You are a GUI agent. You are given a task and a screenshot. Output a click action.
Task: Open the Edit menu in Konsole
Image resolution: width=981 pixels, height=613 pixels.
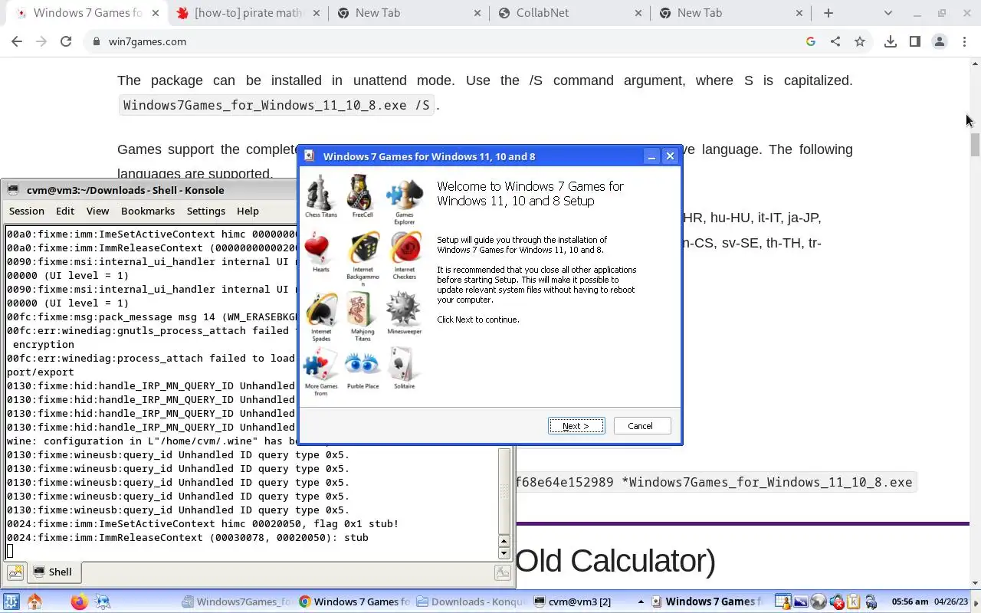[x=65, y=211]
